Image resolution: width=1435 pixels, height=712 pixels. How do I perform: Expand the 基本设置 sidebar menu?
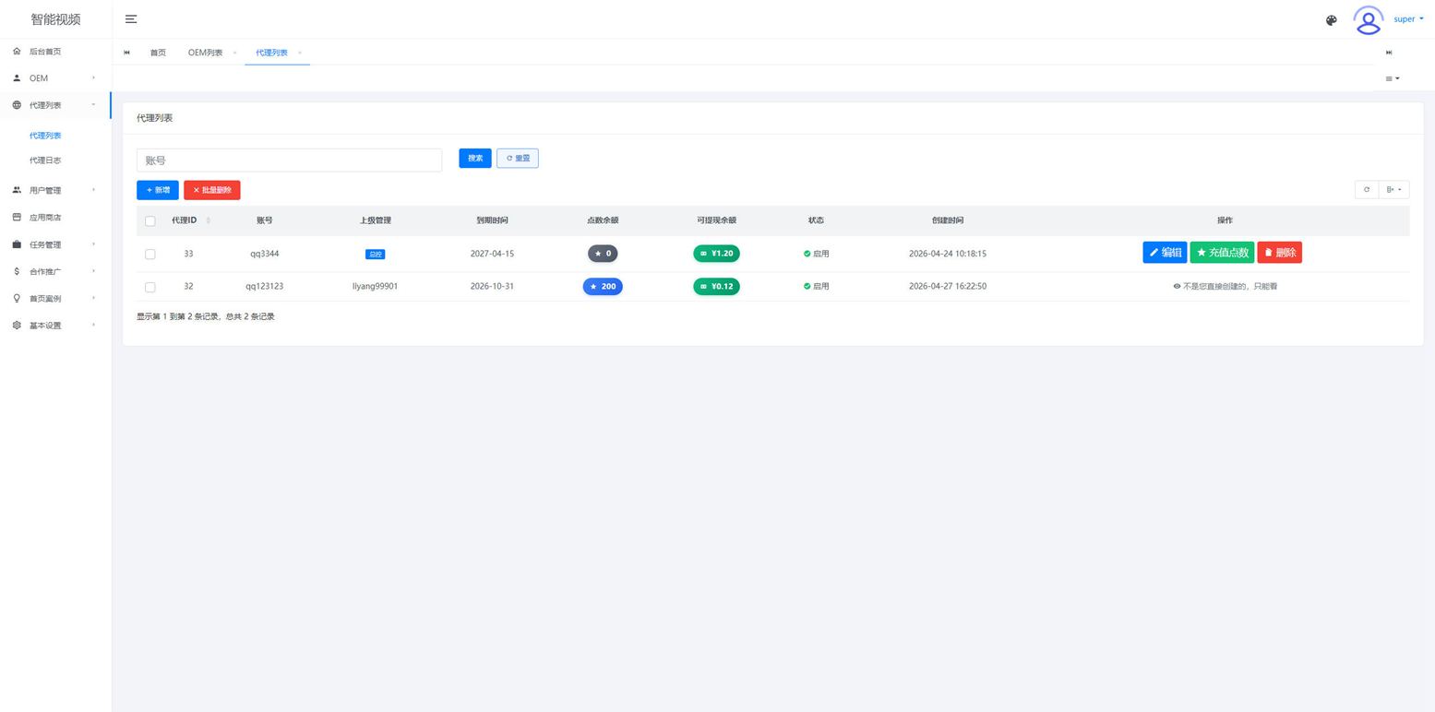pyautogui.click(x=55, y=325)
